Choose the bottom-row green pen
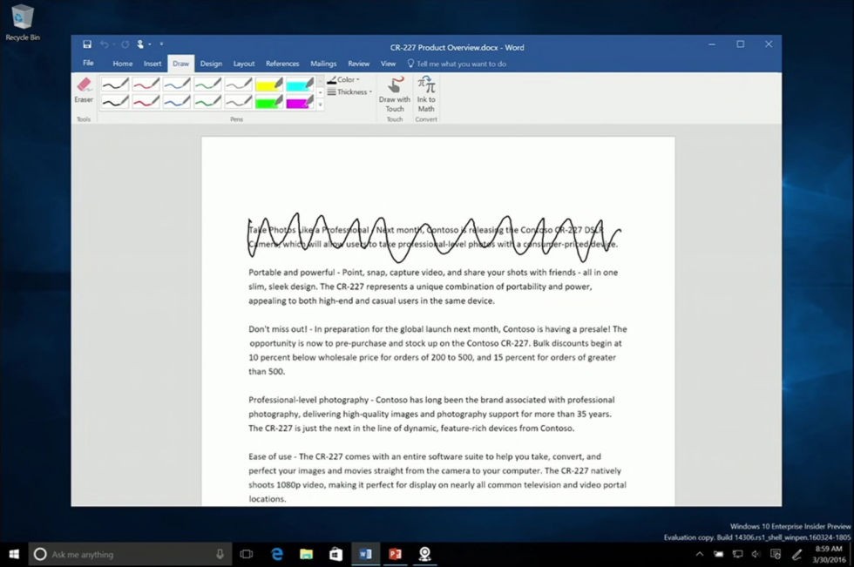Screen dimensions: 854x567 click(x=207, y=102)
